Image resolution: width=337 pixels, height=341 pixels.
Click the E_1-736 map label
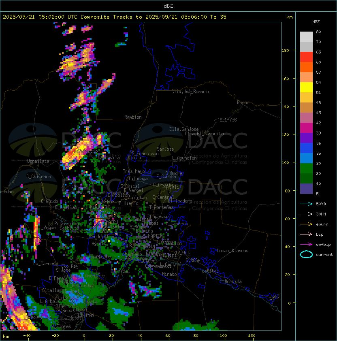(228, 120)
